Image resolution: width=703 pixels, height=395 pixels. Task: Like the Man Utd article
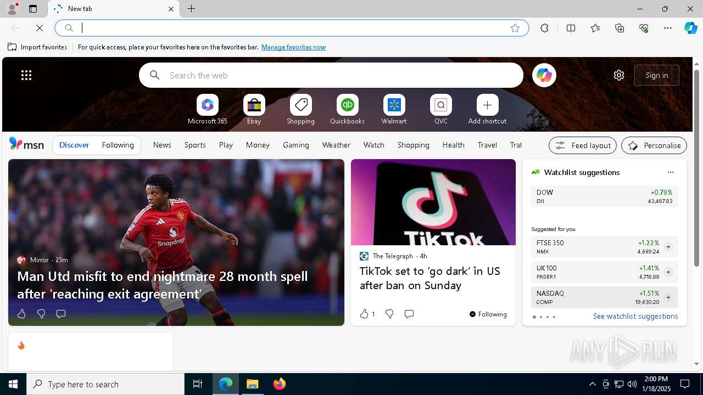pyautogui.click(x=21, y=314)
